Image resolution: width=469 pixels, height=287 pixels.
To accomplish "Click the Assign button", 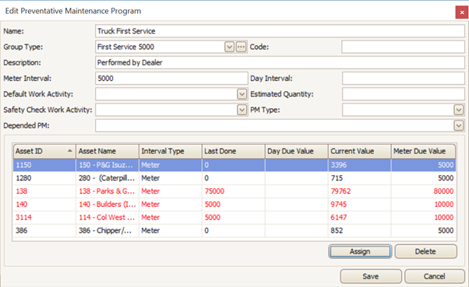I will tap(360, 251).
